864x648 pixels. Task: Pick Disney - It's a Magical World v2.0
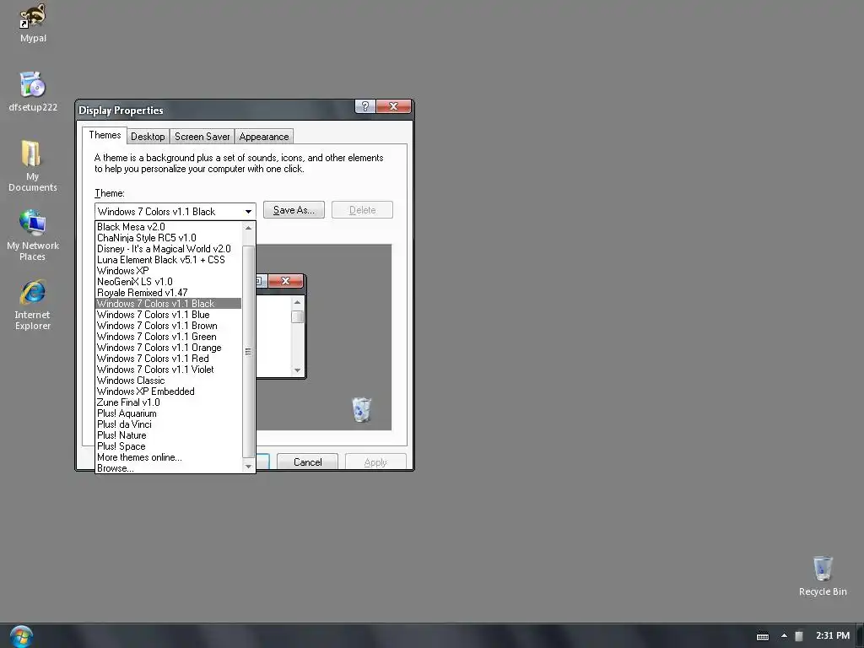point(168,249)
